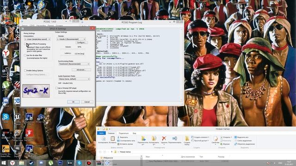
Task: Switch to the Поделиться ribbon tab
Action: pos(123,133)
